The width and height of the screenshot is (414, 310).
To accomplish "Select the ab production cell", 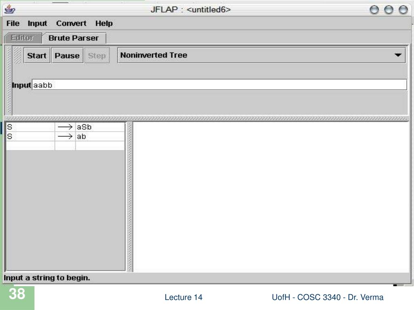I will [100, 136].
